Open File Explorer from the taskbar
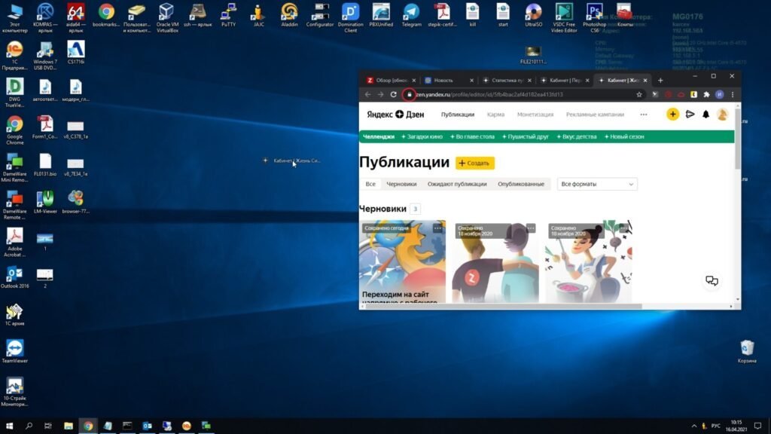Viewport: 771px width, 434px height. [x=69, y=426]
